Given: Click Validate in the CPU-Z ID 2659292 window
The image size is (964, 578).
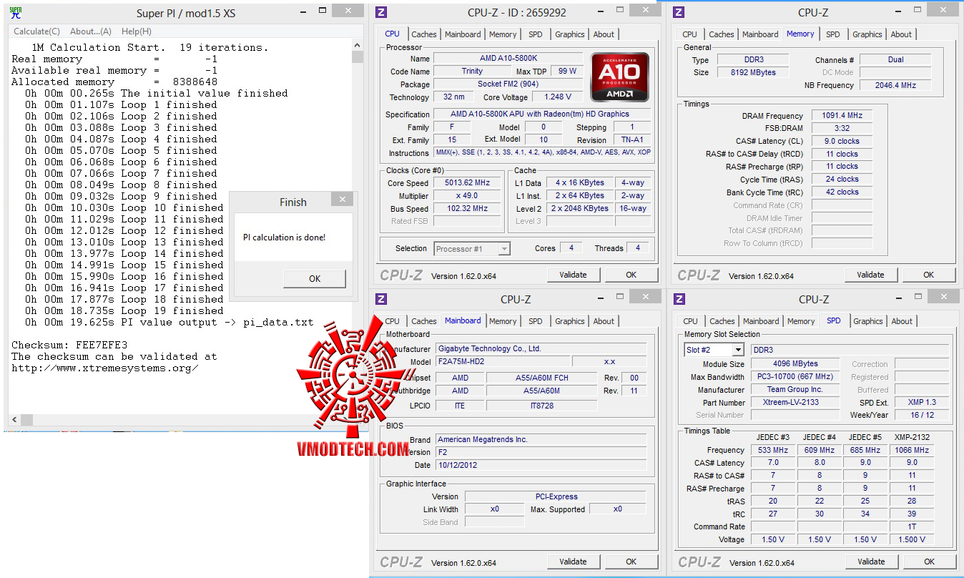Looking at the screenshot, I should (x=574, y=275).
